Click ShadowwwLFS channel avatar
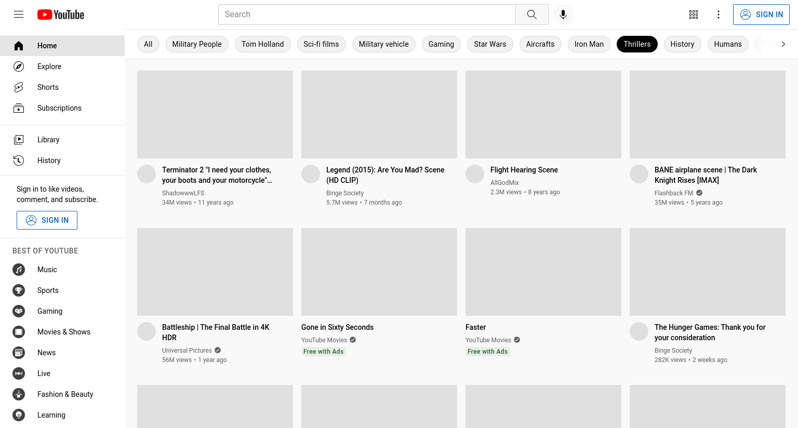Image resolution: width=798 pixels, height=428 pixels. (x=147, y=174)
